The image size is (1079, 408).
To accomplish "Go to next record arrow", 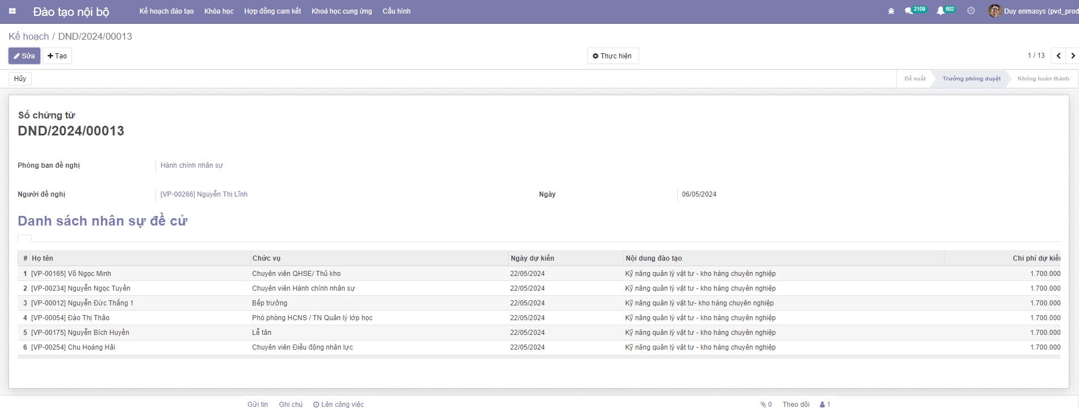I will tap(1072, 56).
